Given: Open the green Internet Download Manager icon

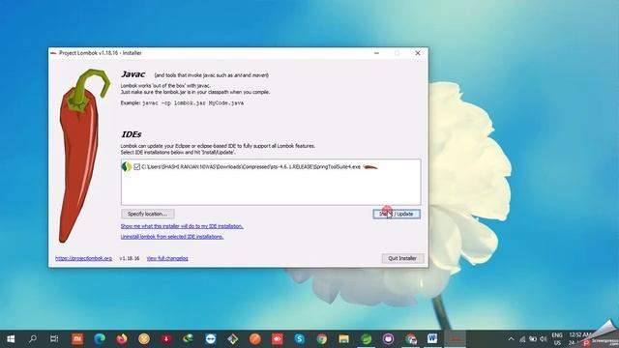Looking at the screenshot, I should [189, 339].
